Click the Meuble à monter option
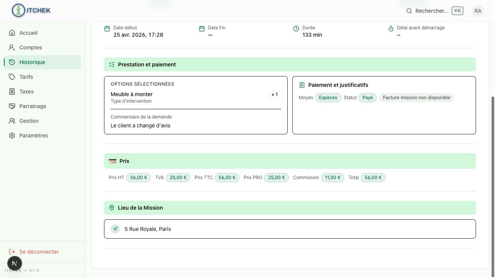The height and width of the screenshot is (278, 495). click(x=131, y=94)
